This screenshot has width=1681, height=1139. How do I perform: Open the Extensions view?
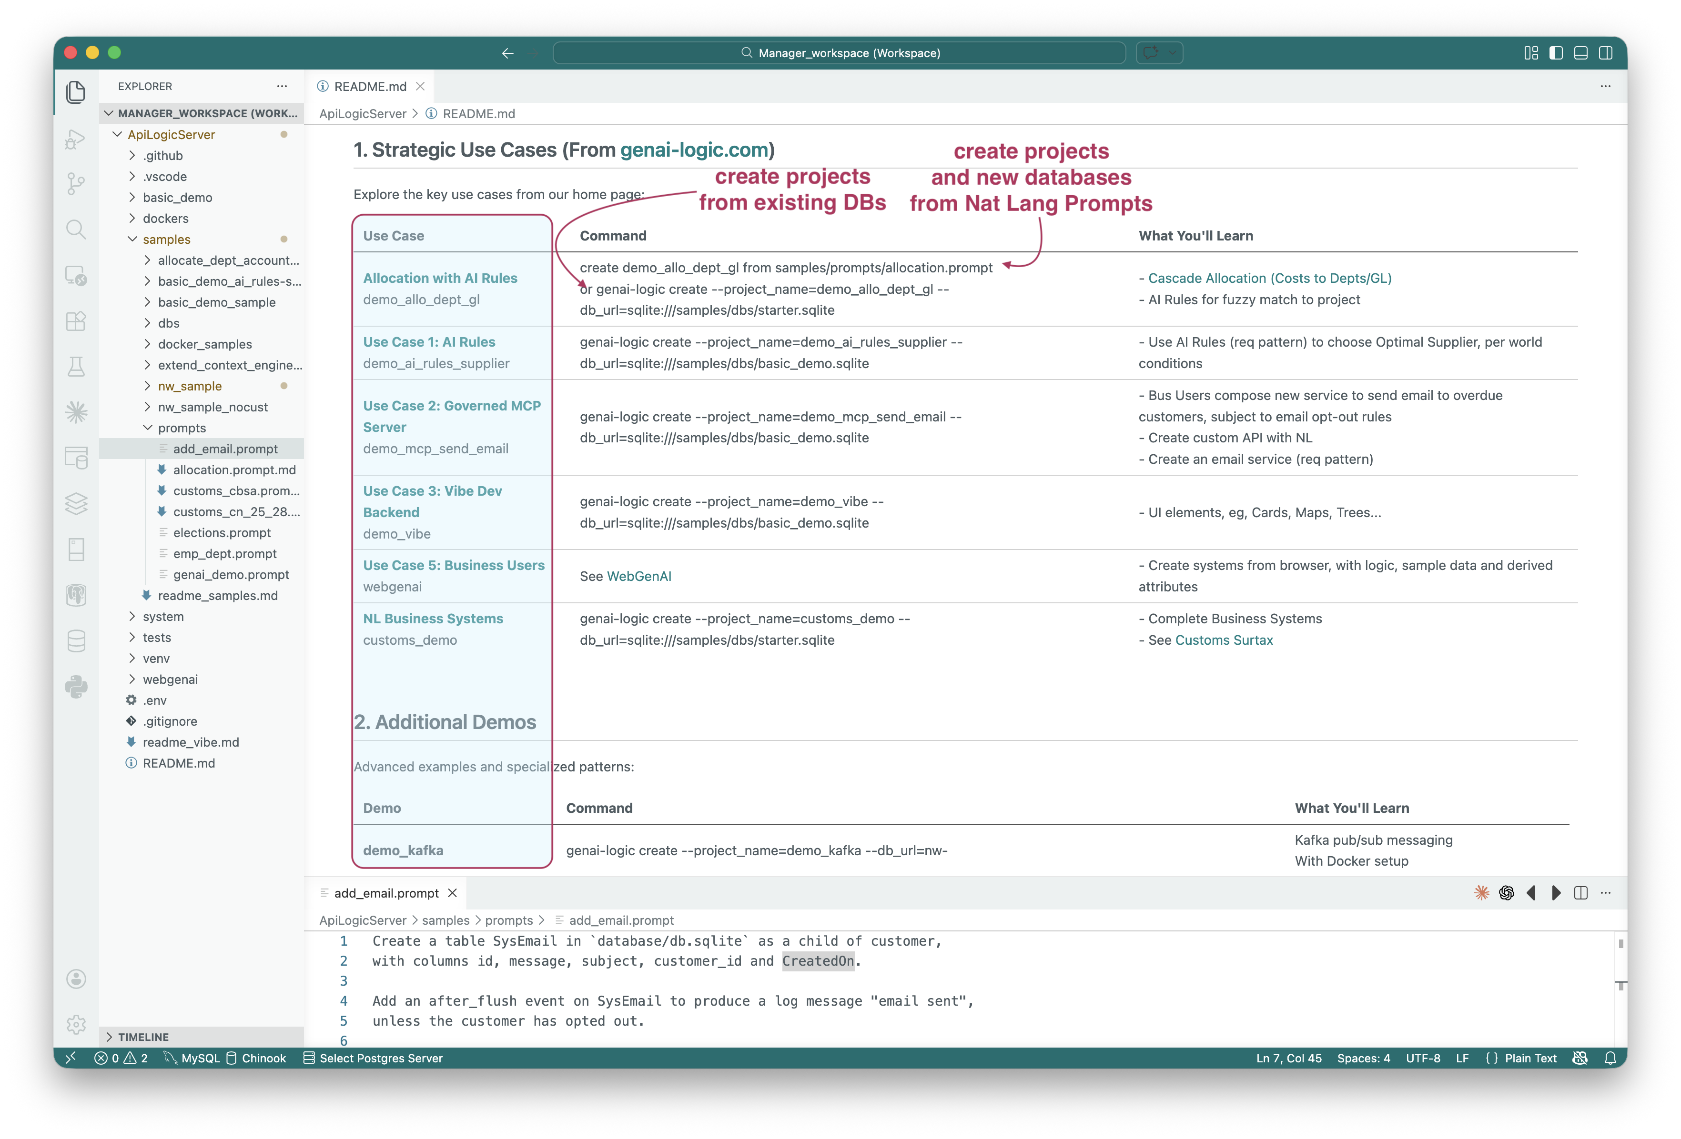[75, 320]
